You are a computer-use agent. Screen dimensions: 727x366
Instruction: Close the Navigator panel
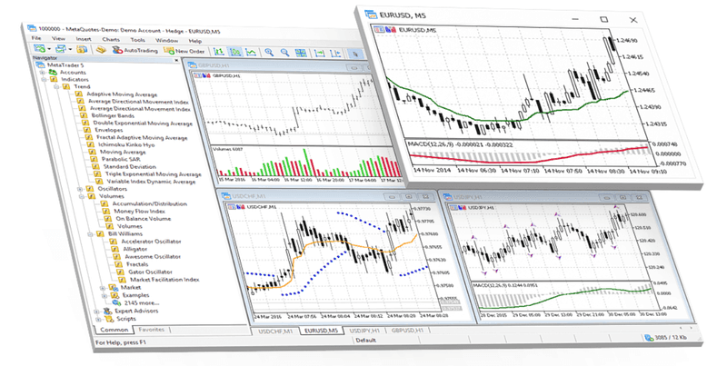(176, 60)
